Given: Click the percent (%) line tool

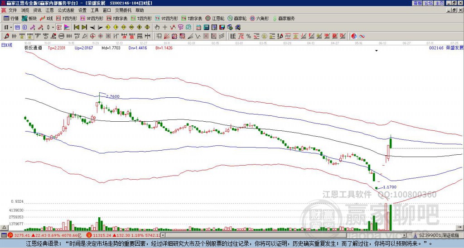Looking at the screenshot, I should coord(249,36).
